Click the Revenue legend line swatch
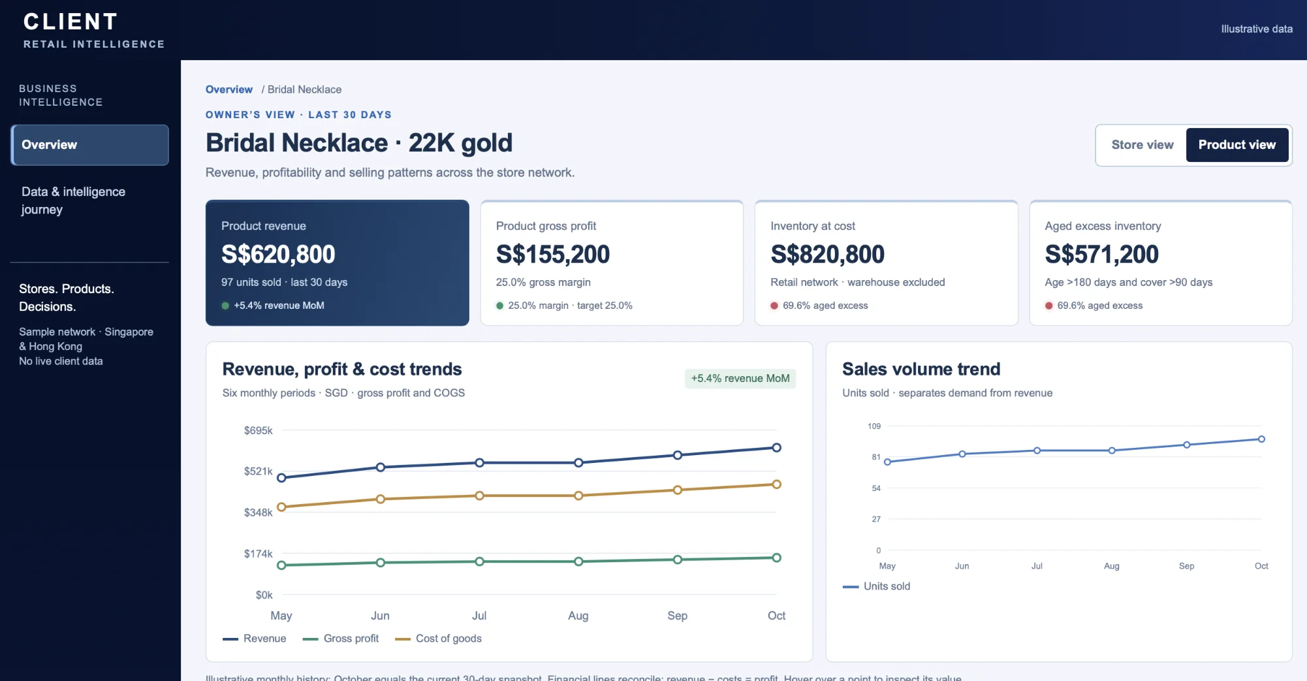 pos(230,639)
